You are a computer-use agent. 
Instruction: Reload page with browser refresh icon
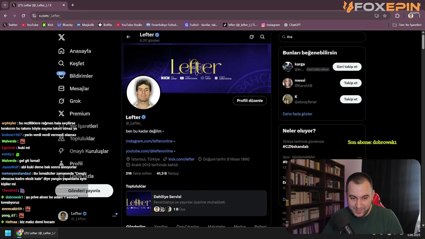pyautogui.click(x=23, y=16)
